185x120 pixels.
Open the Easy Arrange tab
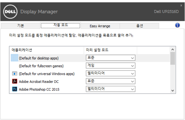click(100, 26)
